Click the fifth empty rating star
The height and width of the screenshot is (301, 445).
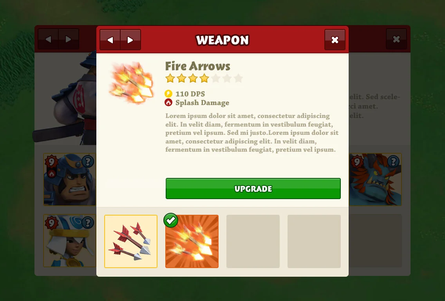[215, 78]
